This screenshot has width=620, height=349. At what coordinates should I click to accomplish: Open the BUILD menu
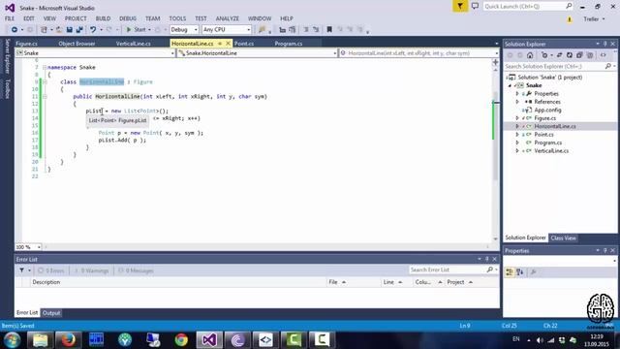[103, 18]
